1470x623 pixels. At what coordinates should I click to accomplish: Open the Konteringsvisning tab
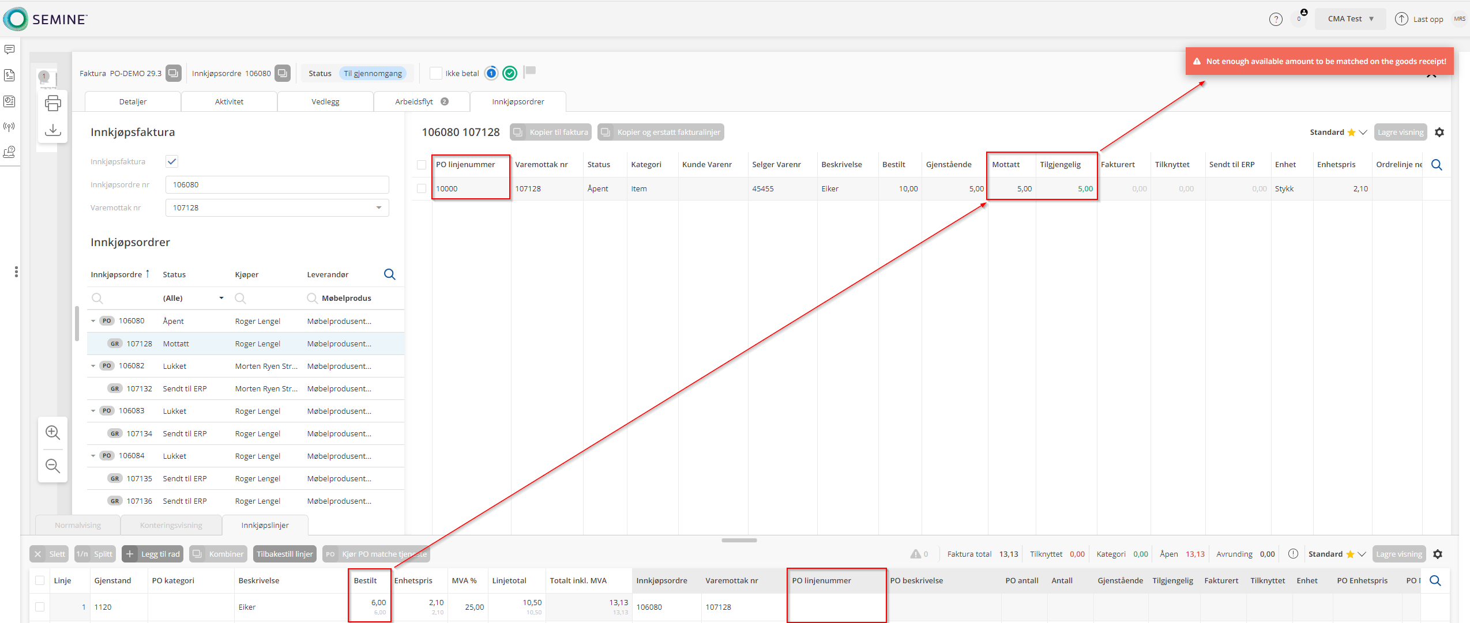171,525
